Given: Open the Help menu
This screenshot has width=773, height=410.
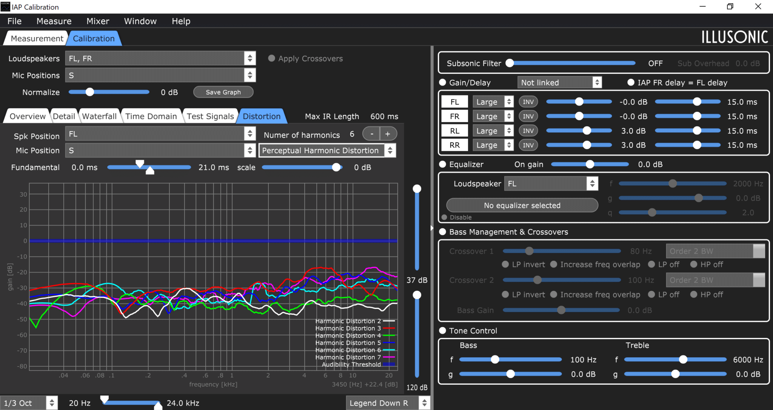Looking at the screenshot, I should click(x=181, y=21).
